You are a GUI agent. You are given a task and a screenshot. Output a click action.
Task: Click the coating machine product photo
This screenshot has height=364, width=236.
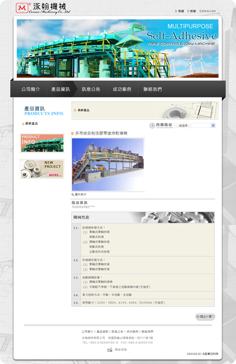coord(108,165)
